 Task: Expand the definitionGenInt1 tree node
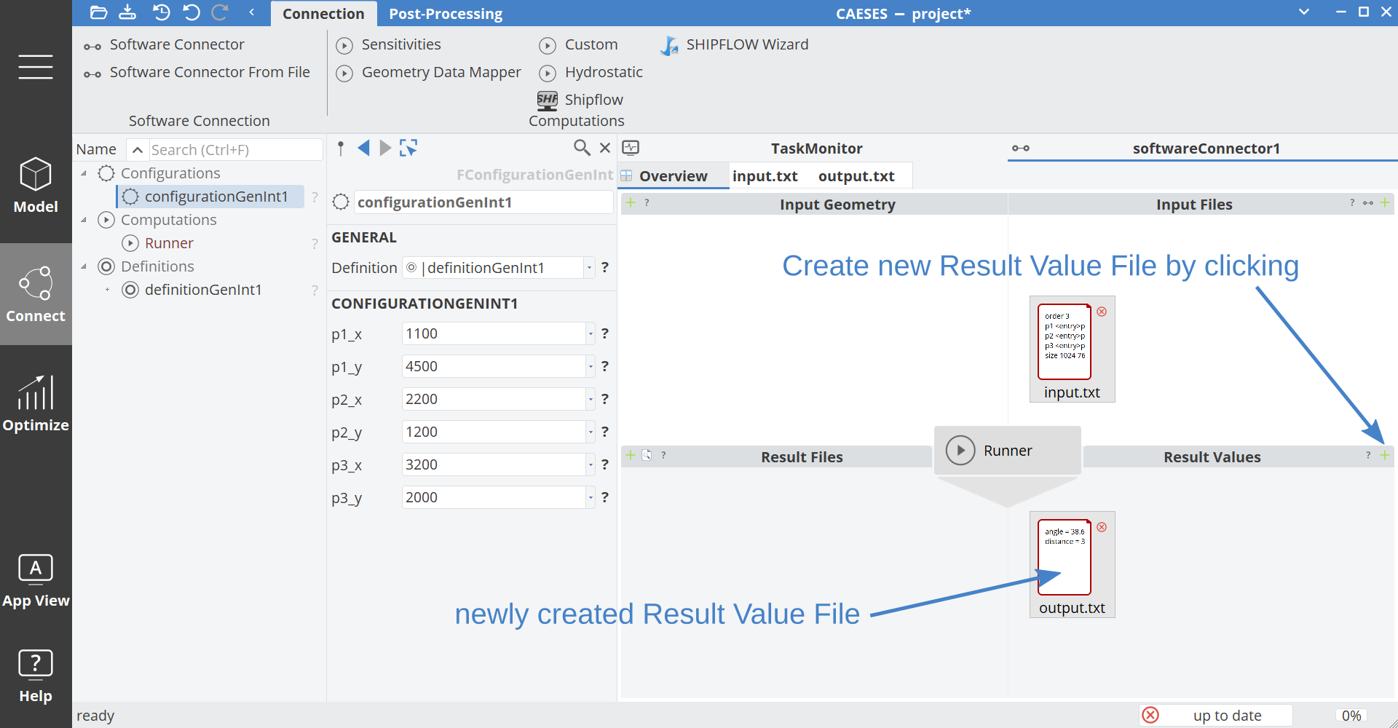[x=107, y=290]
